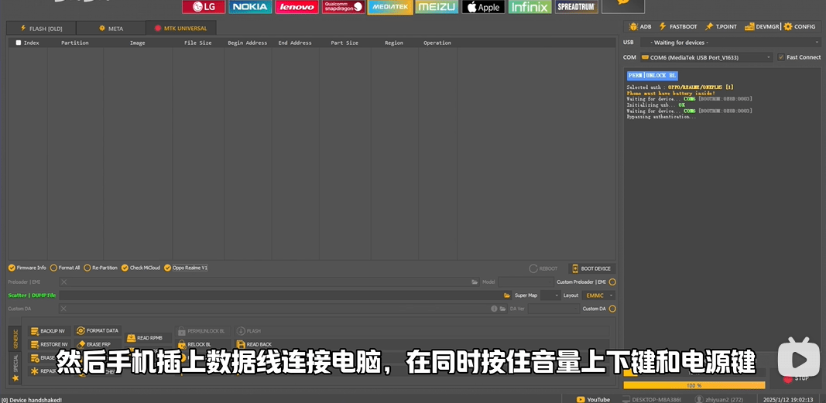
Task: Run RESTORE NV operation
Action: [x=49, y=345]
